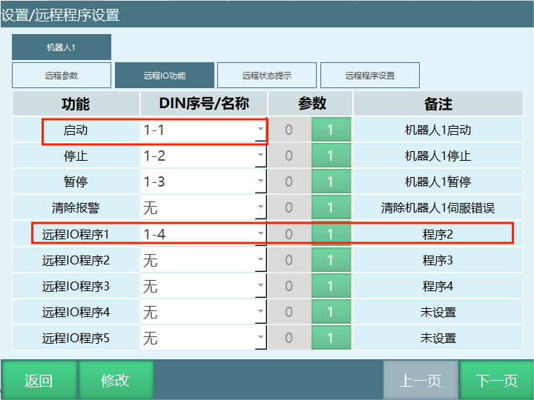Set 清除报警 row parameter to 0

[289, 208]
